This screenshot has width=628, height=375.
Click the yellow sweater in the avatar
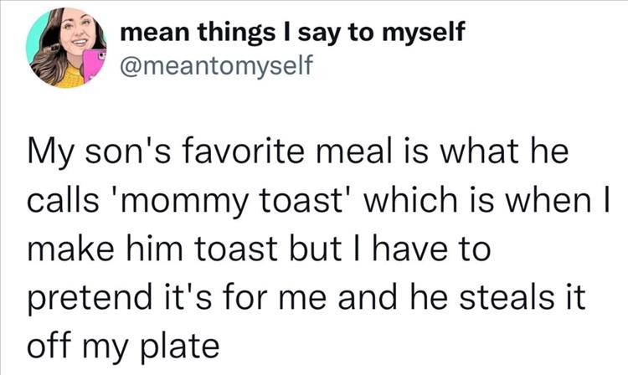(59, 78)
